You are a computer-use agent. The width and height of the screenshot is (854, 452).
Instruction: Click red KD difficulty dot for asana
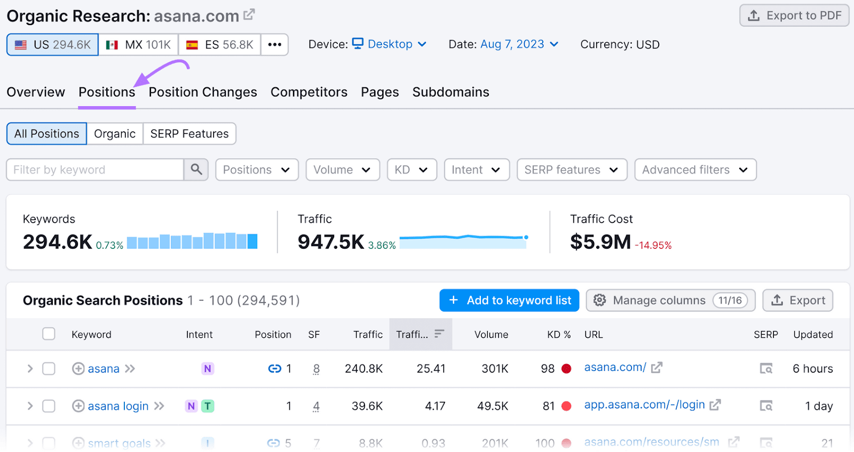566,368
